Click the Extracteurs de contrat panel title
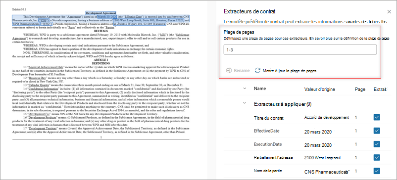This screenshot has width=397, height=180. pyautogui.click(x=249, y=11)
